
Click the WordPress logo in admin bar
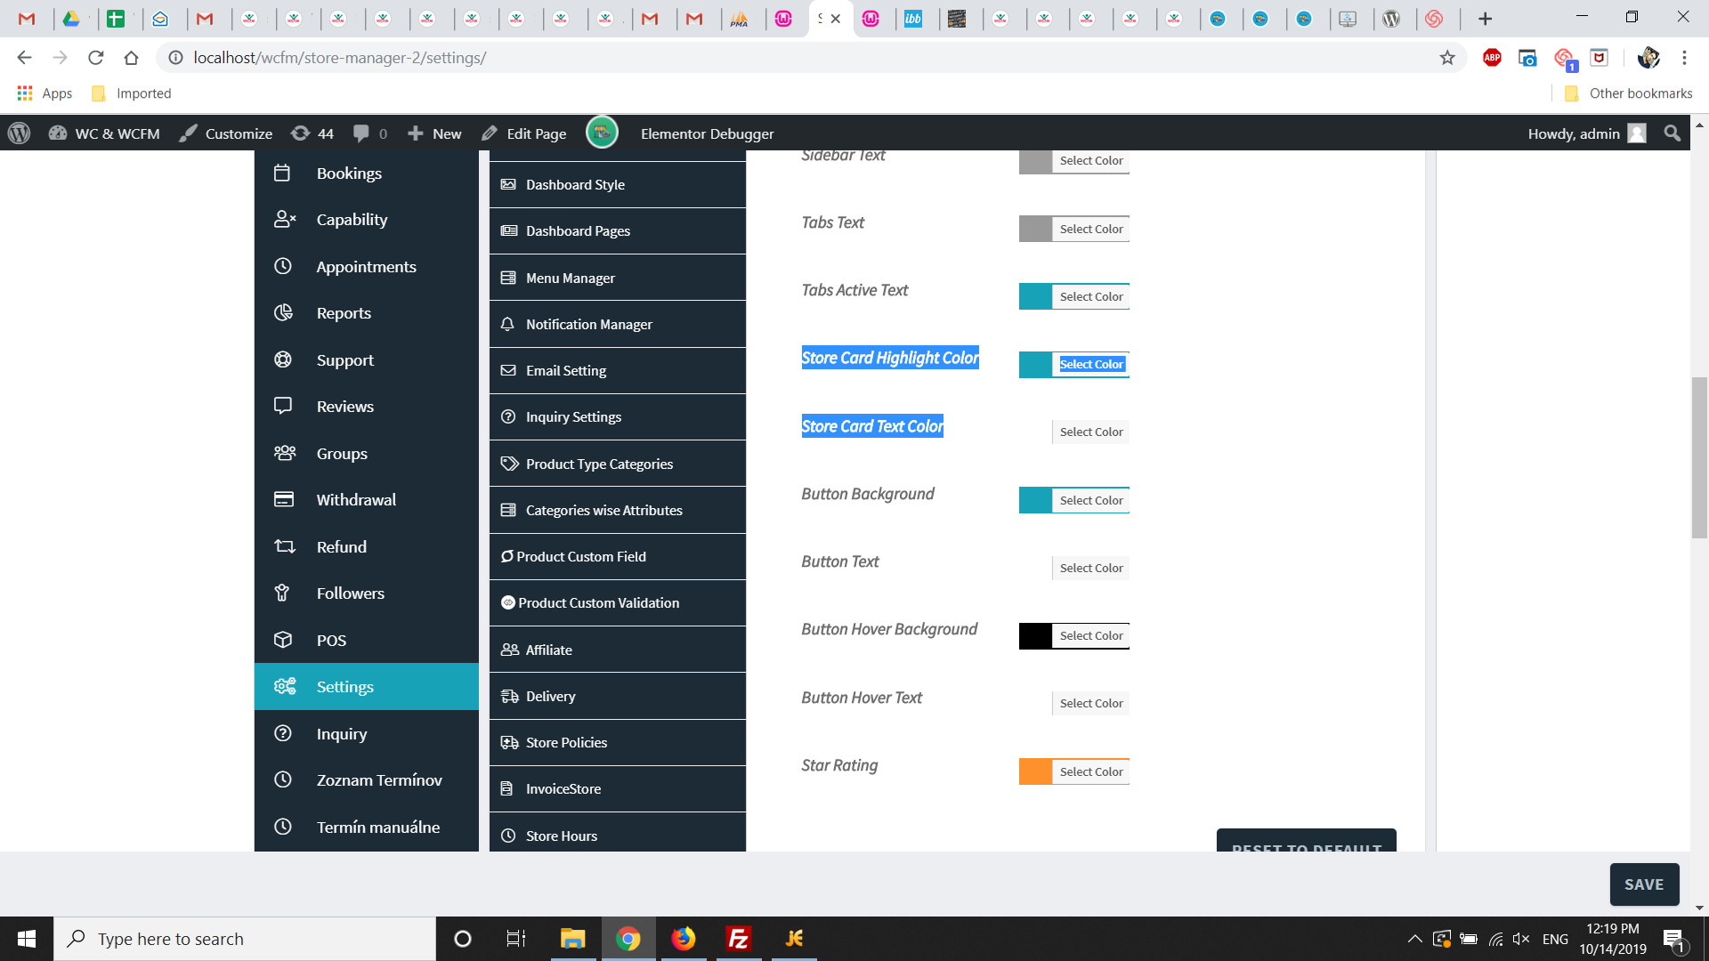click(x=19, y=133)
